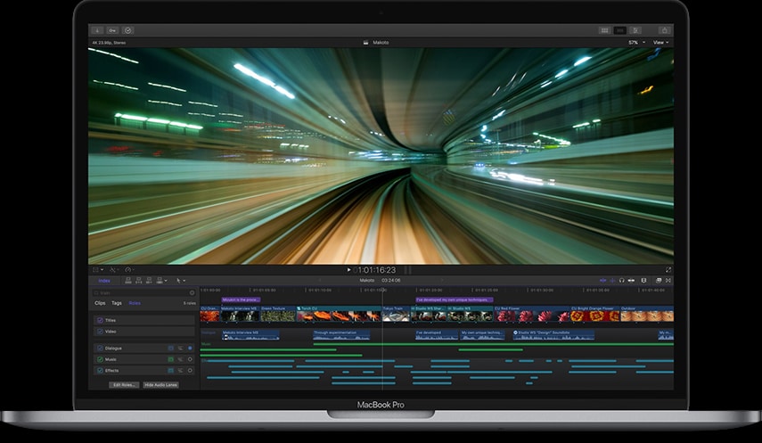Click the project name Makoto above the viewer
Screen dimensions: 762x443
tap(381, 43)
